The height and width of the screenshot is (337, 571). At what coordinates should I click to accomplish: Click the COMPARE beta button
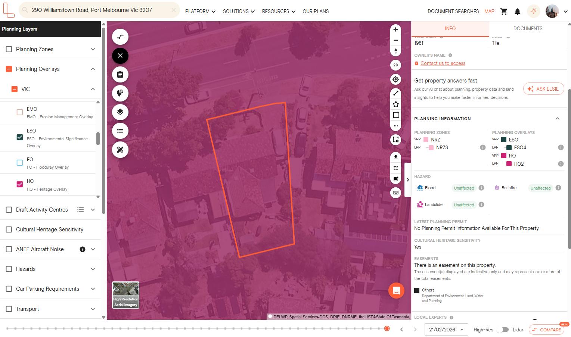tap(546, 330)
